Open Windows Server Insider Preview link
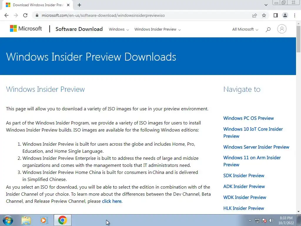Viewport: 301px width, 226px height. coord(256,147)
